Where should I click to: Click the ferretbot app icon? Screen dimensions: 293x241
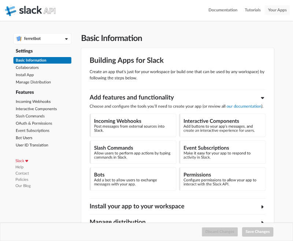pyautogui.click(x=19, y=39)
